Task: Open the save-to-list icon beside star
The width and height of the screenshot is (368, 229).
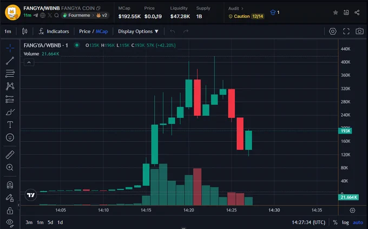Action: coord(346,12)
